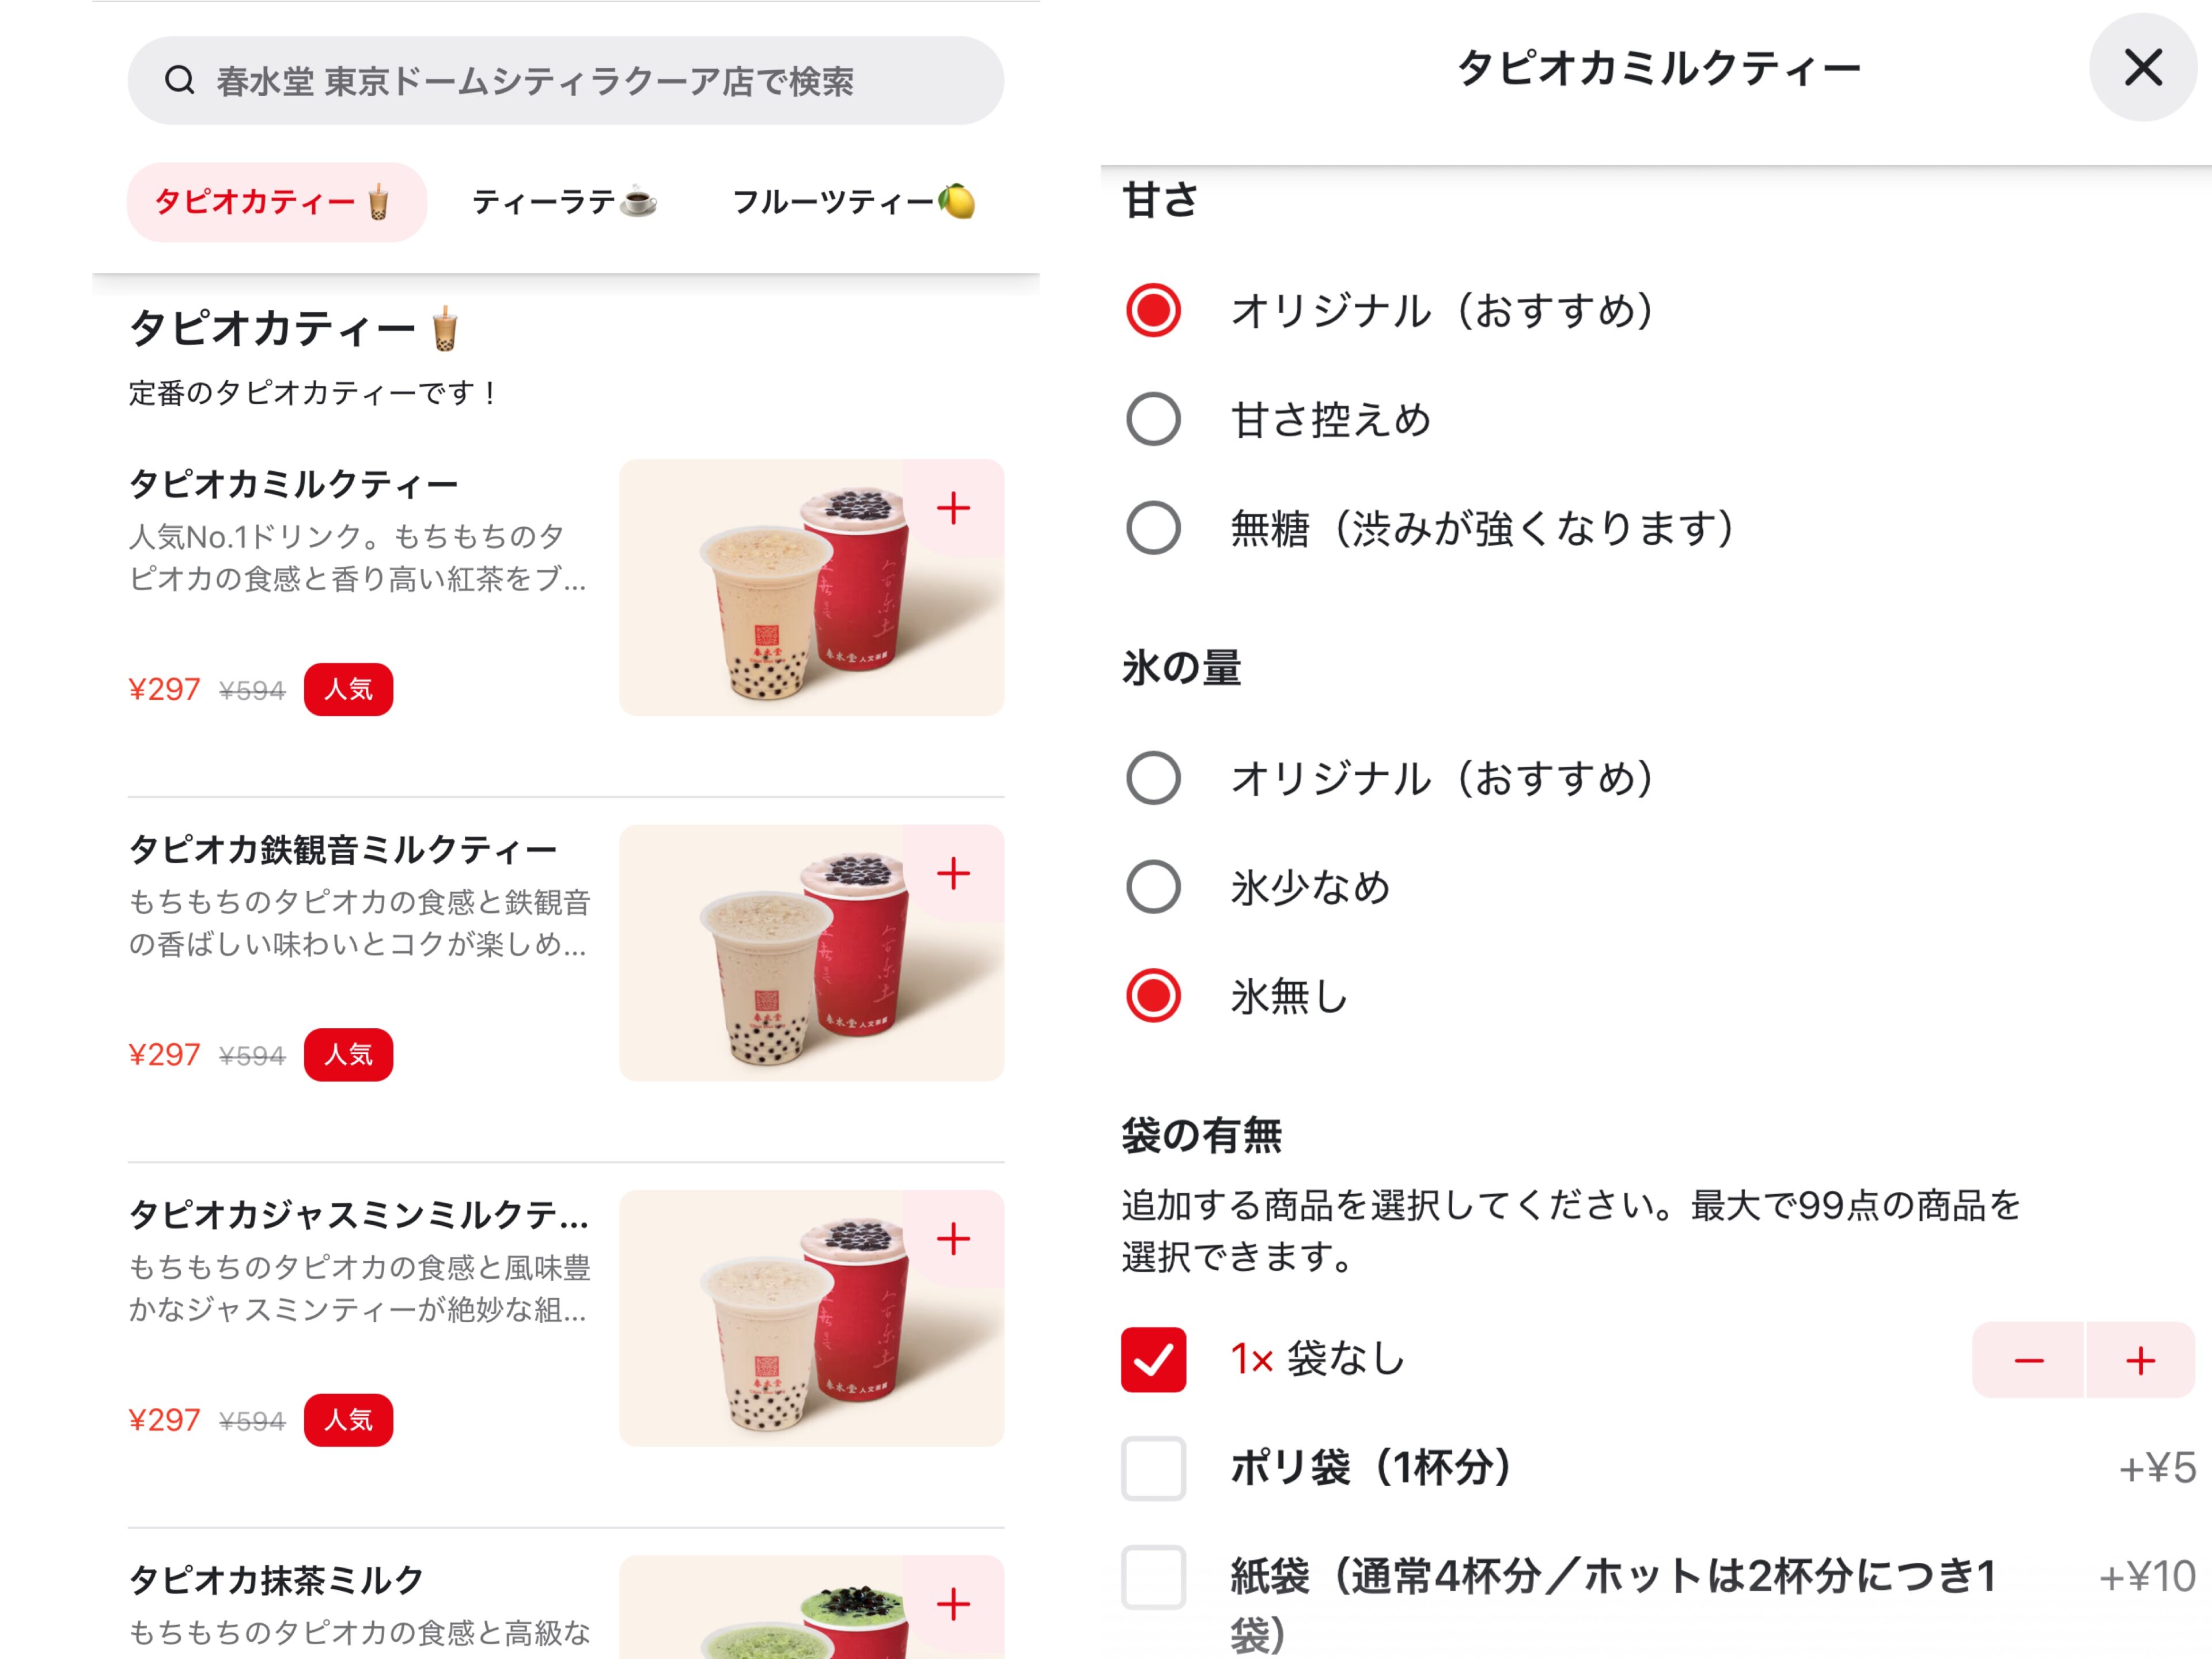2212x1659 pixels.
Task: Add タピオカジャスミンミルクティー with its plus icon
Action: [x=953, y=1238]
